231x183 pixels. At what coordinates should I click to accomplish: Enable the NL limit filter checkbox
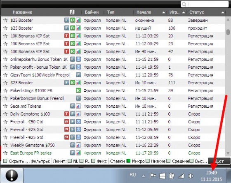(x=70, y=161)
